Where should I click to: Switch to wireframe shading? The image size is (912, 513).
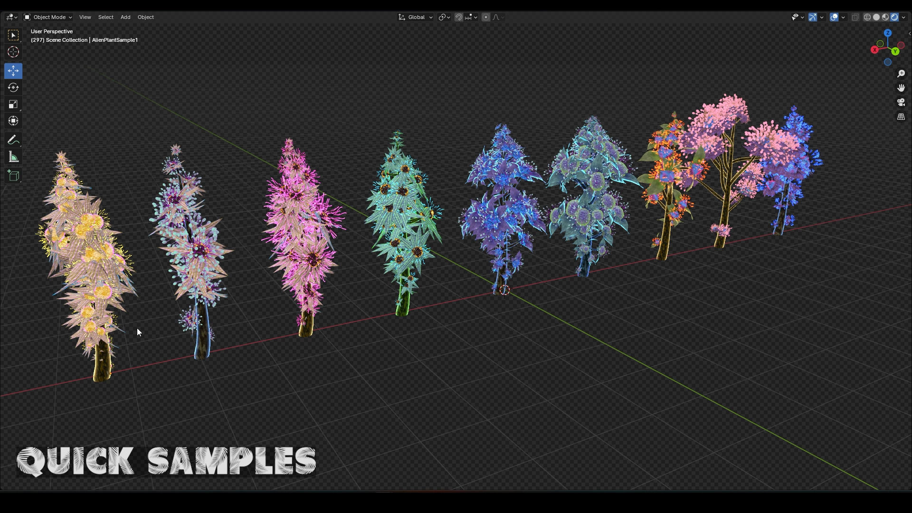click(x=867, y=17)
